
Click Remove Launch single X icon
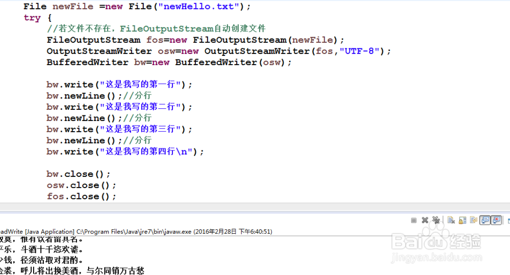tap(425, 221)
